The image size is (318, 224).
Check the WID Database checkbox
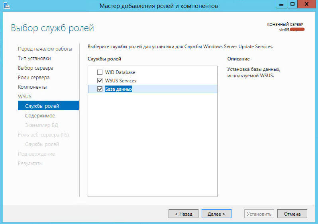point(100,72)
